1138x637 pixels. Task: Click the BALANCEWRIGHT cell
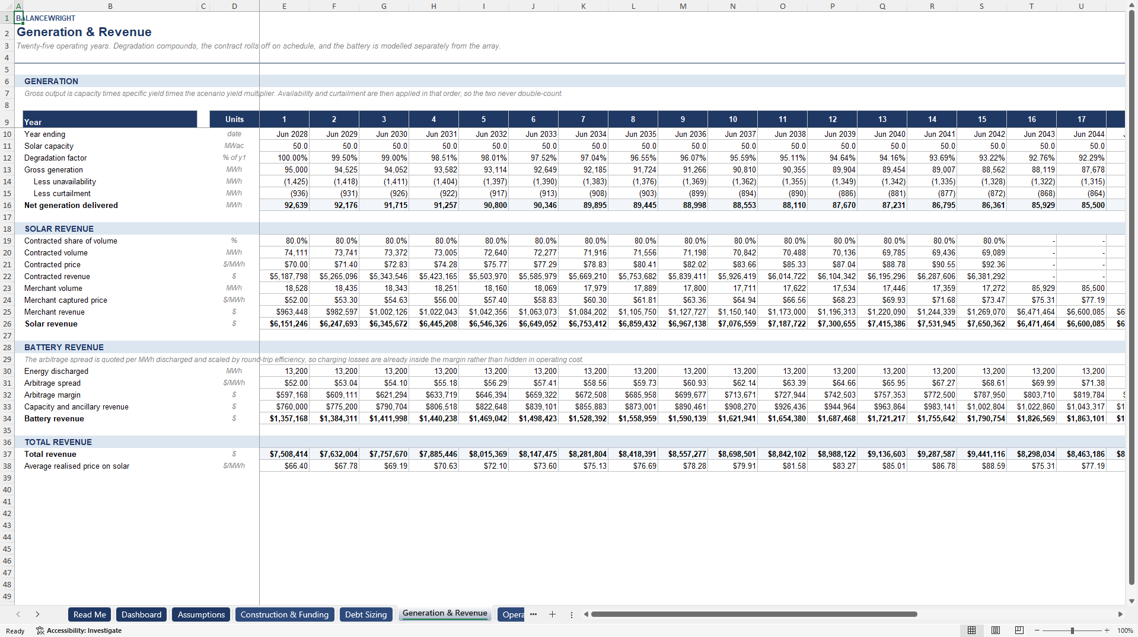(46, 18)
